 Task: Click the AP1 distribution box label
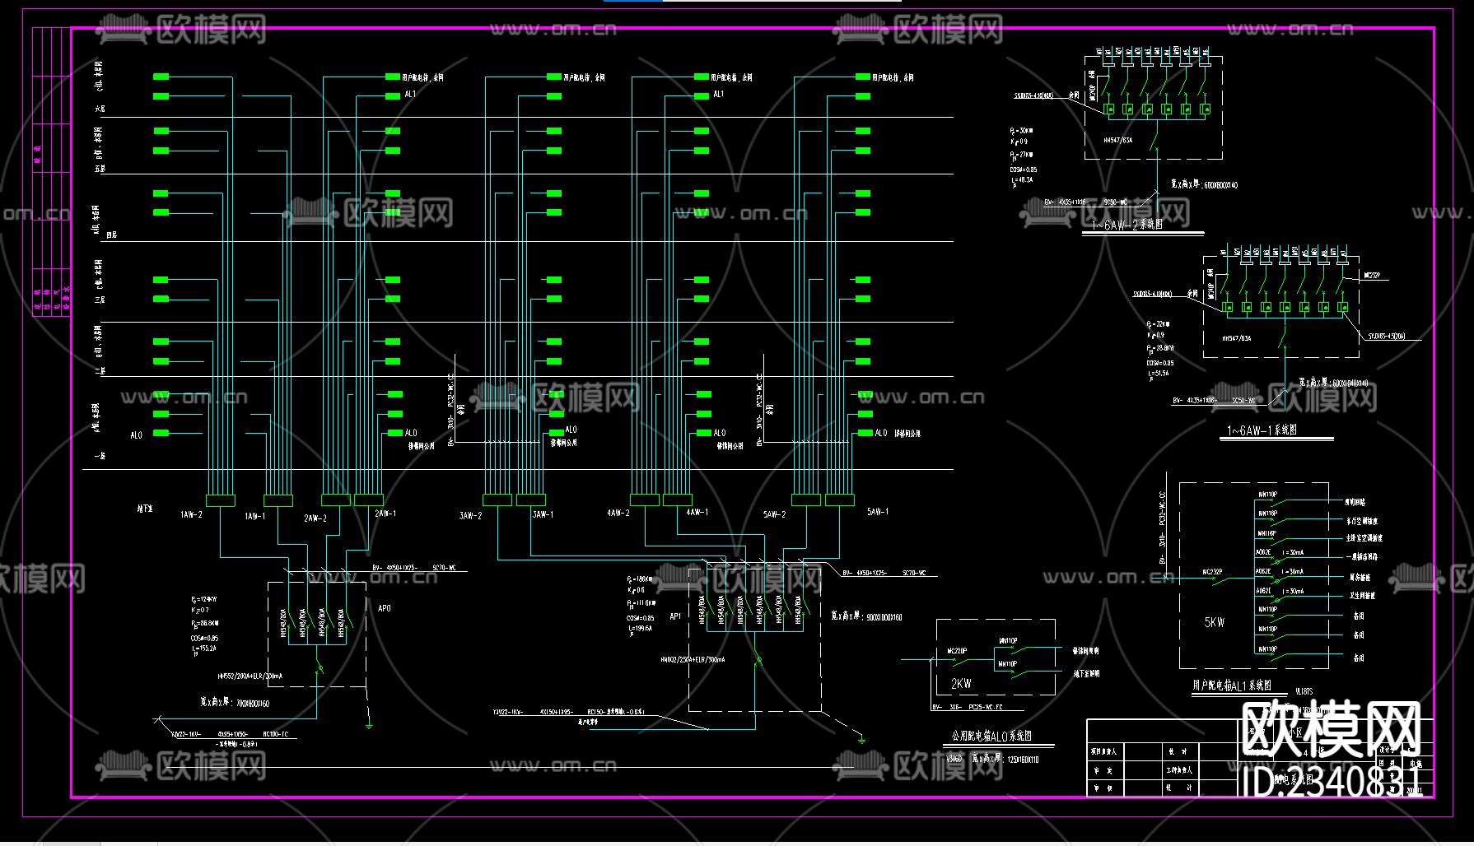(x=675, y=616)
